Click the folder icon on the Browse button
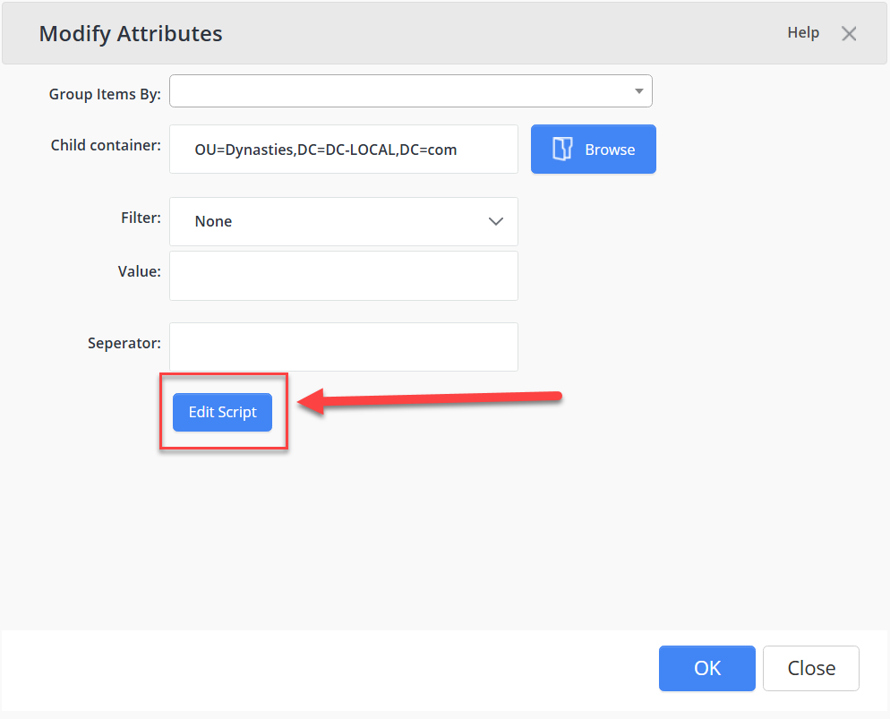Screen dimensions: 890x719 pyautogui.click(x=562, y=150)
